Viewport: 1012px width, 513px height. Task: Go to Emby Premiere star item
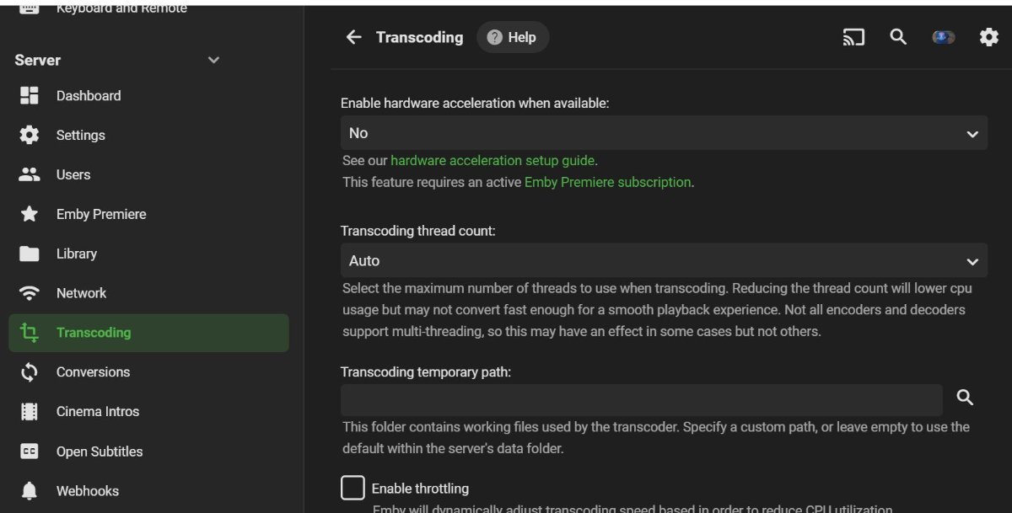click(x=101, y=214)
